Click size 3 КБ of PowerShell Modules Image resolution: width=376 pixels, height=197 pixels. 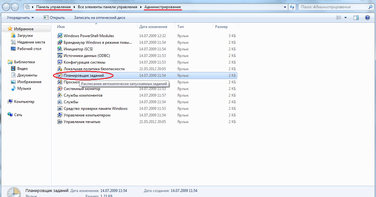[x=232, y=36]
